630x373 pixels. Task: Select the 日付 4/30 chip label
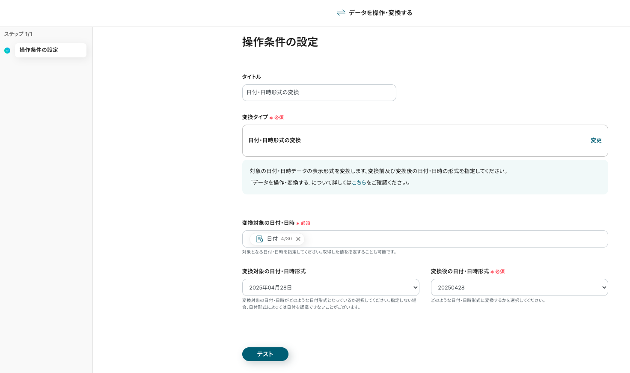[279, 239]
